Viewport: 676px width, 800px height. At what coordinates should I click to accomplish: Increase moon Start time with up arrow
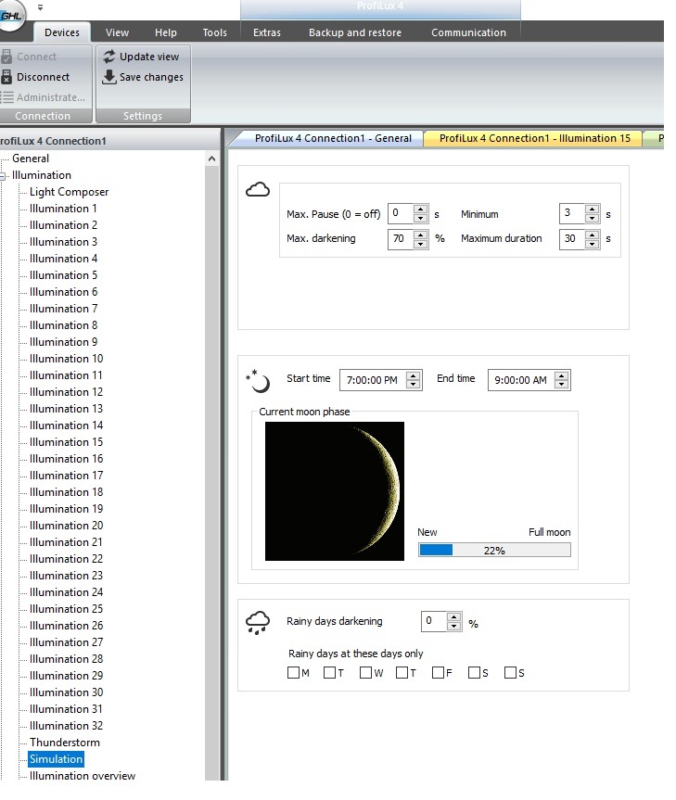[414, 375]
